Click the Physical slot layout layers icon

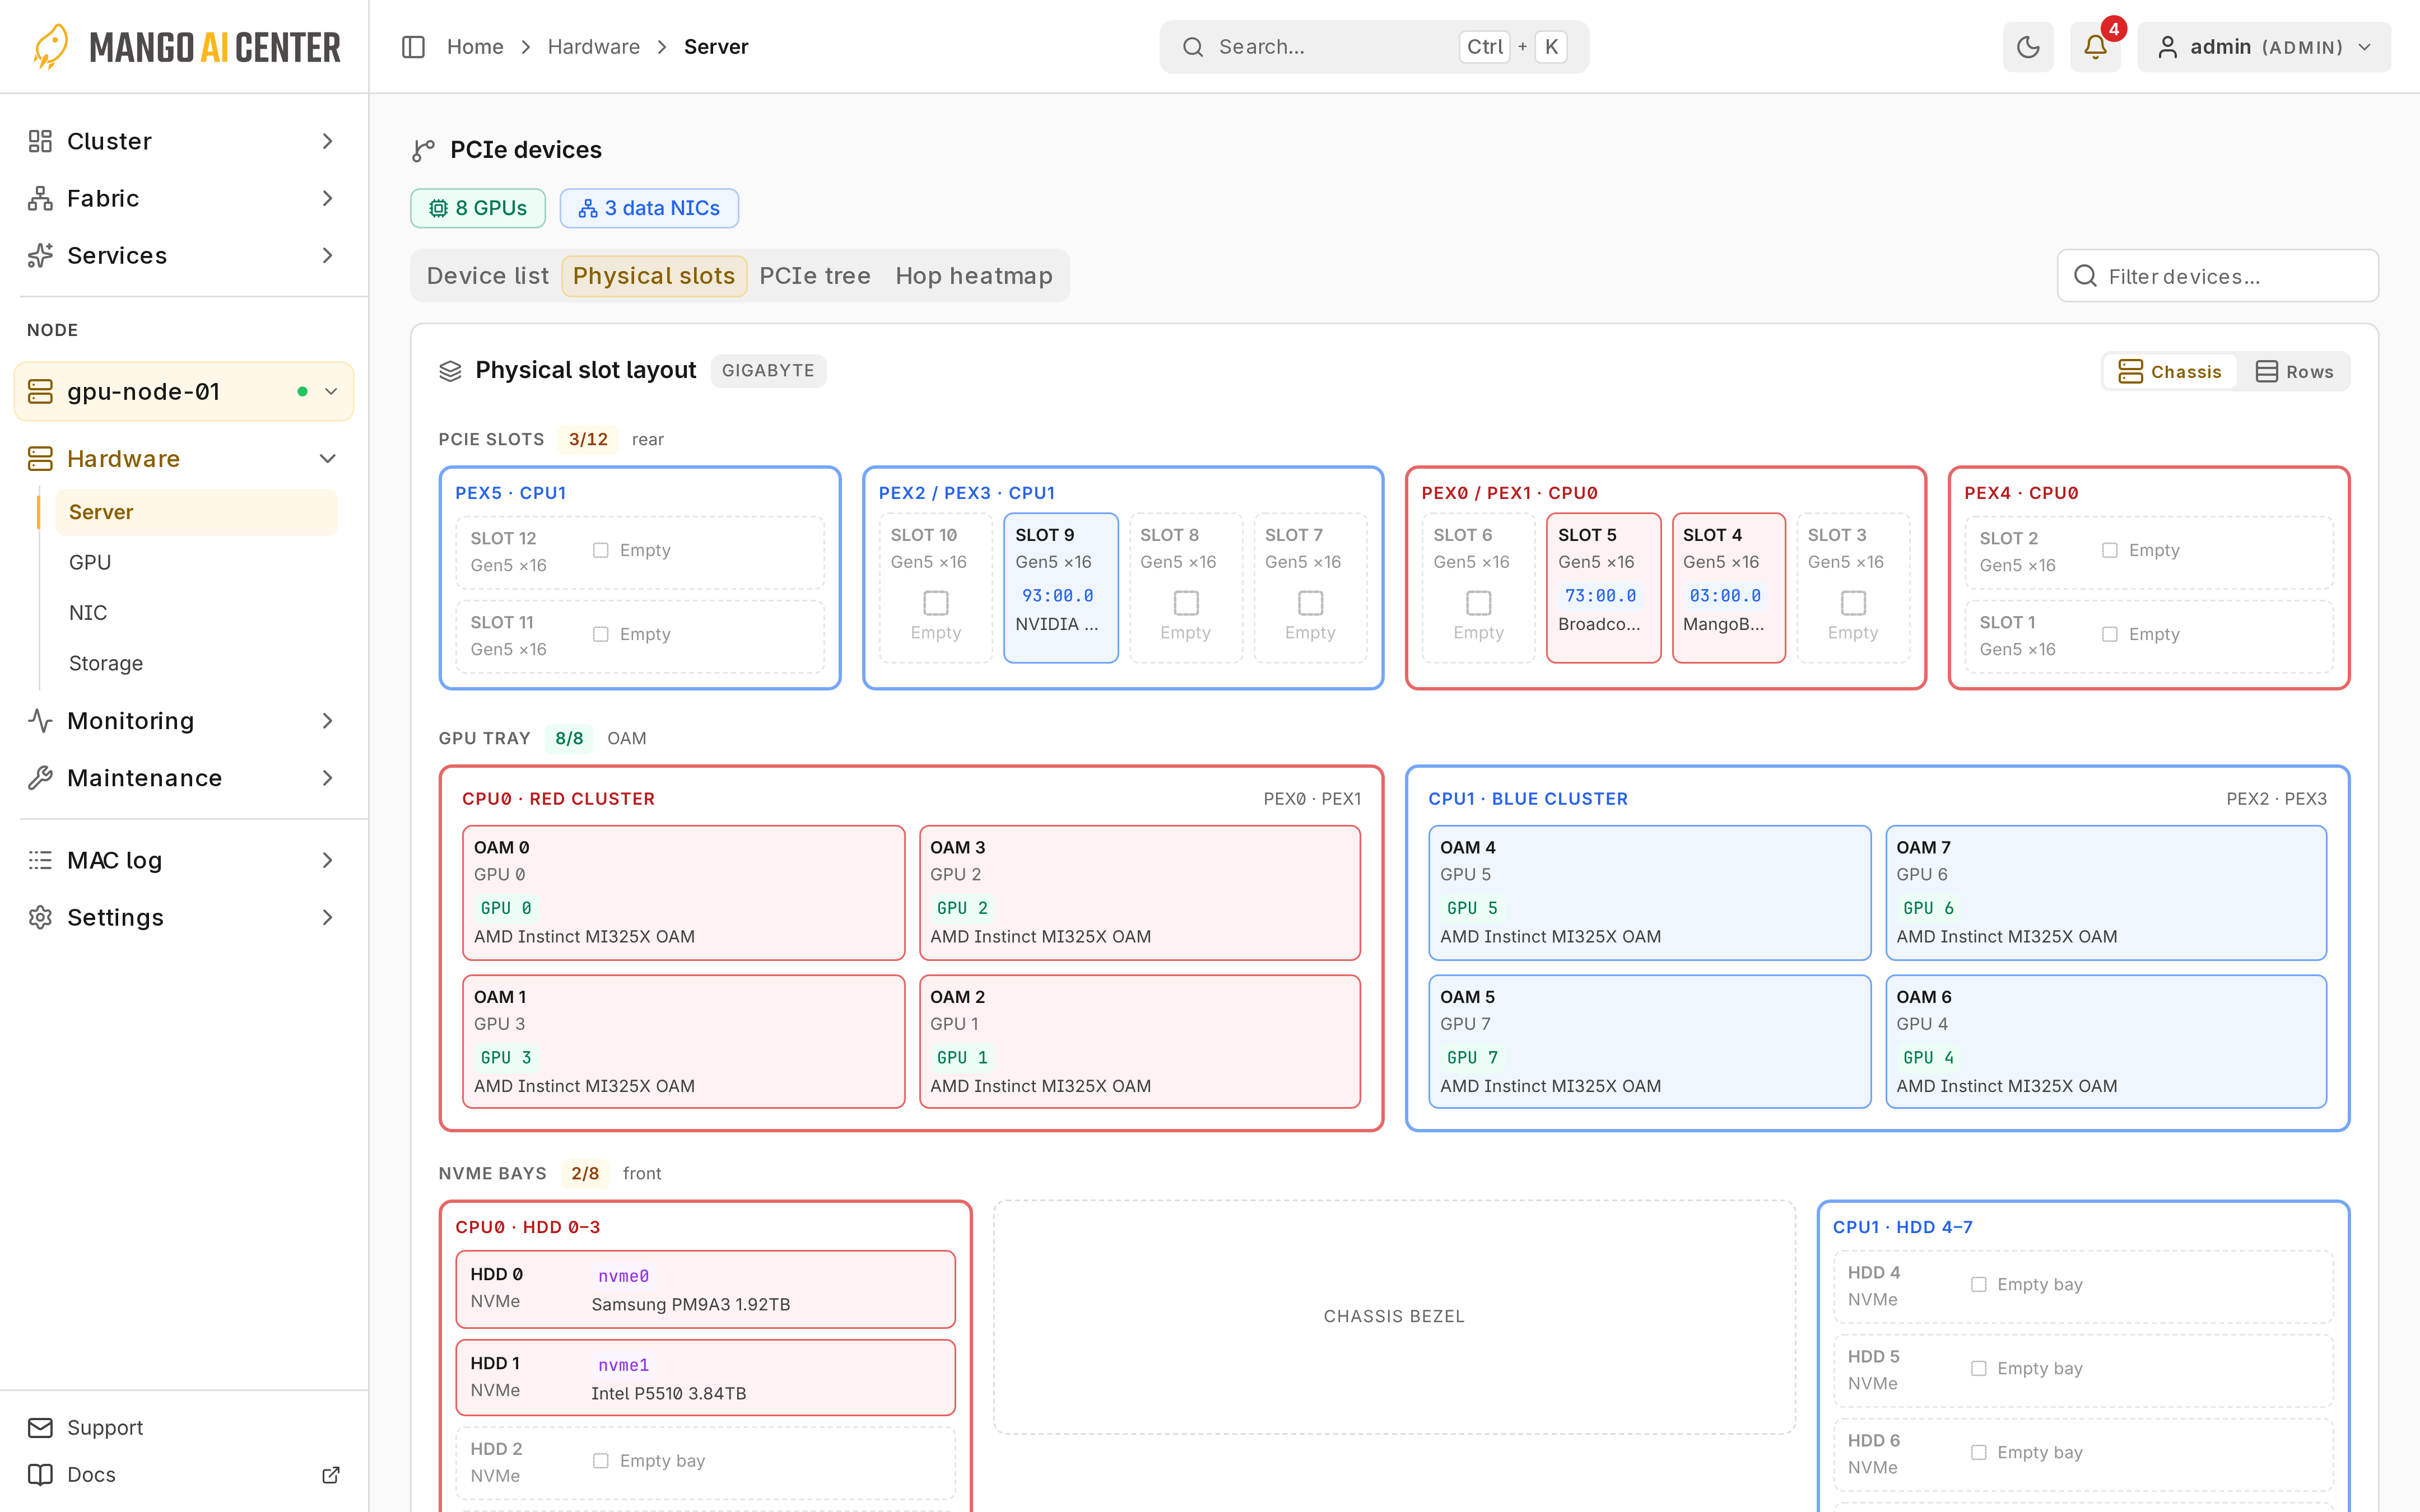(450, 371)
